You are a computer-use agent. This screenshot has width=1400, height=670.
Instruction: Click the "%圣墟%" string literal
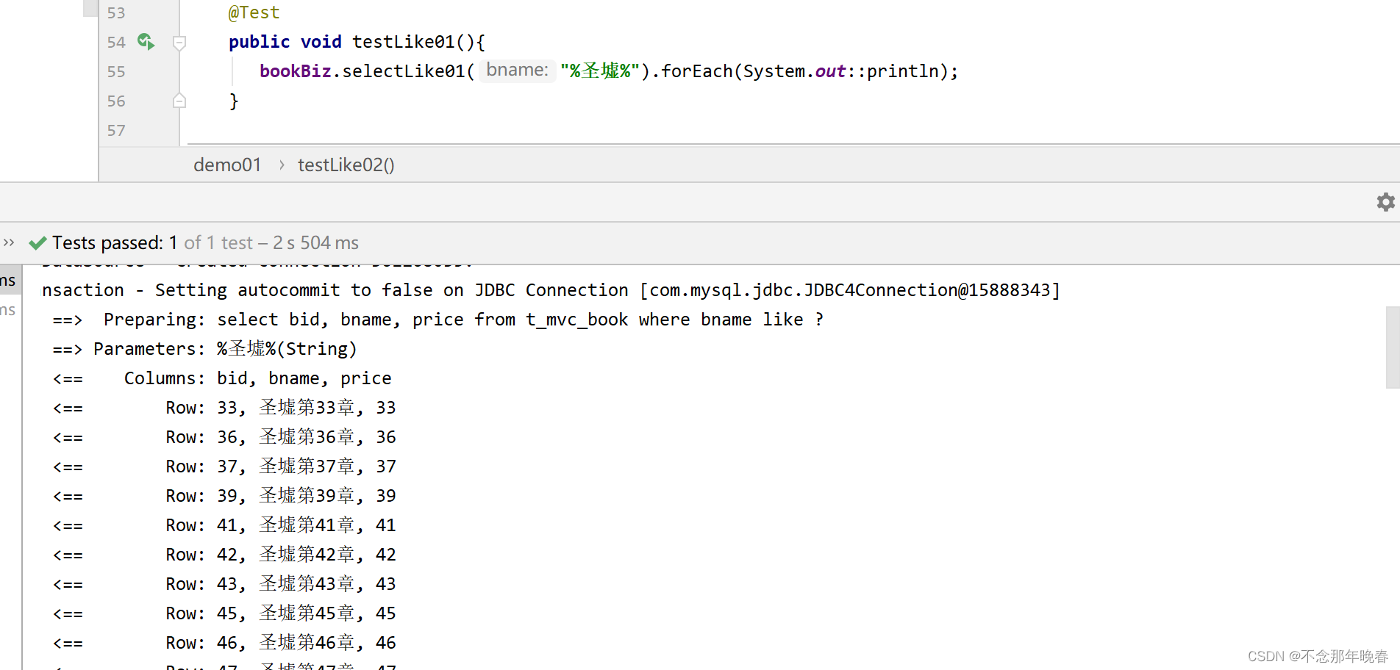click(x=599, y=71)
